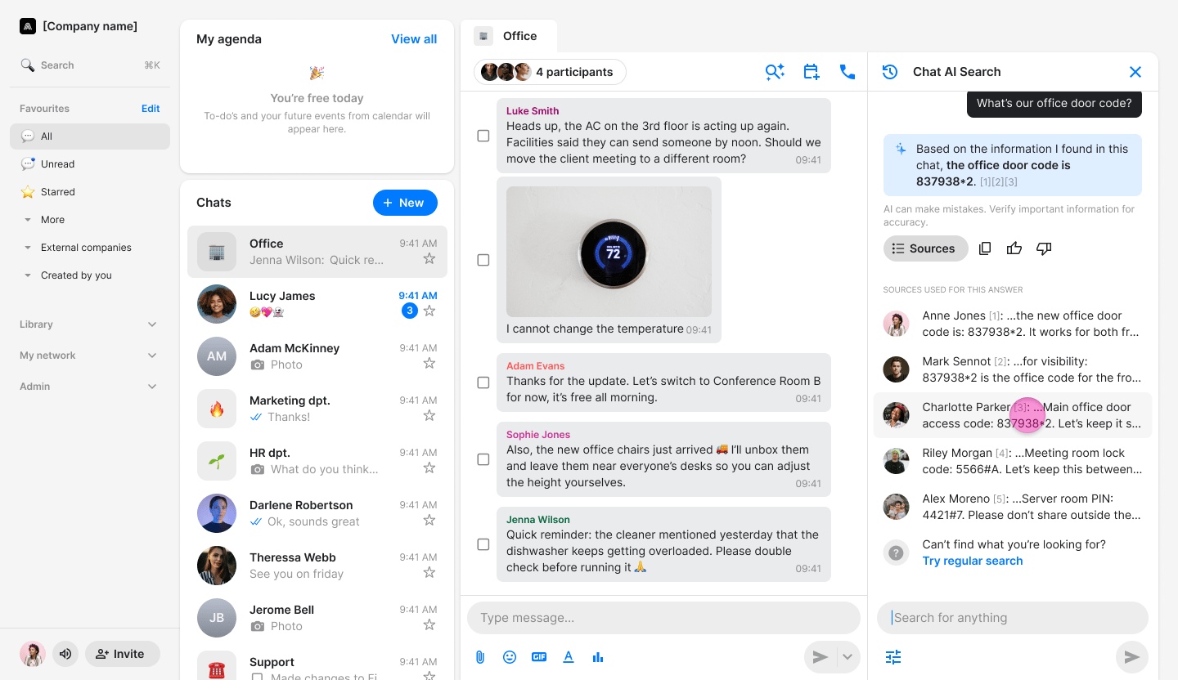Screen dimensions: 1178x680
Task: Select Adam Evans' message checkbox
Action: tap(483, 382)
